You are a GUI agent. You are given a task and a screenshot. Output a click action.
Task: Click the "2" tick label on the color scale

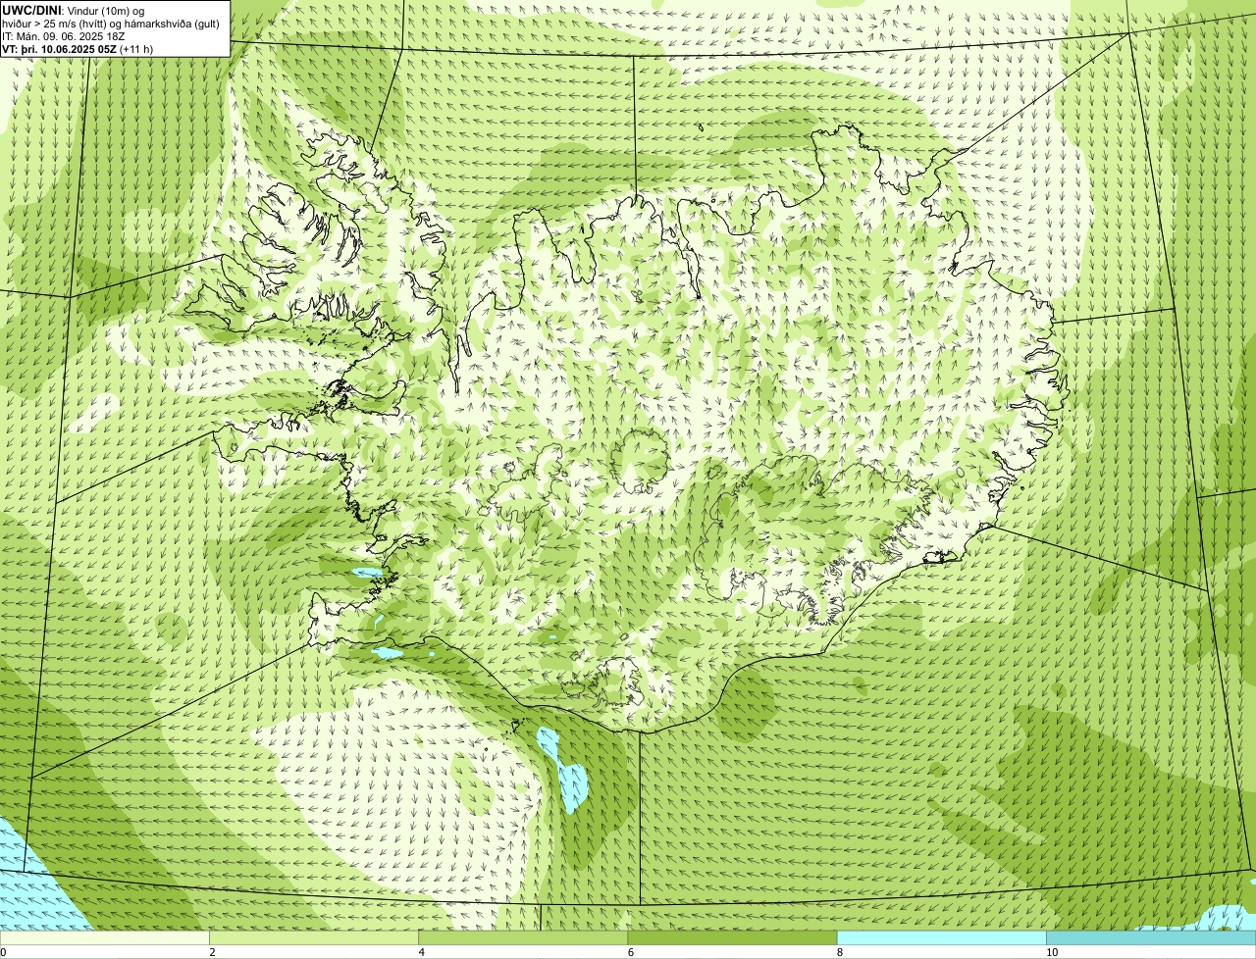point(212,952)
